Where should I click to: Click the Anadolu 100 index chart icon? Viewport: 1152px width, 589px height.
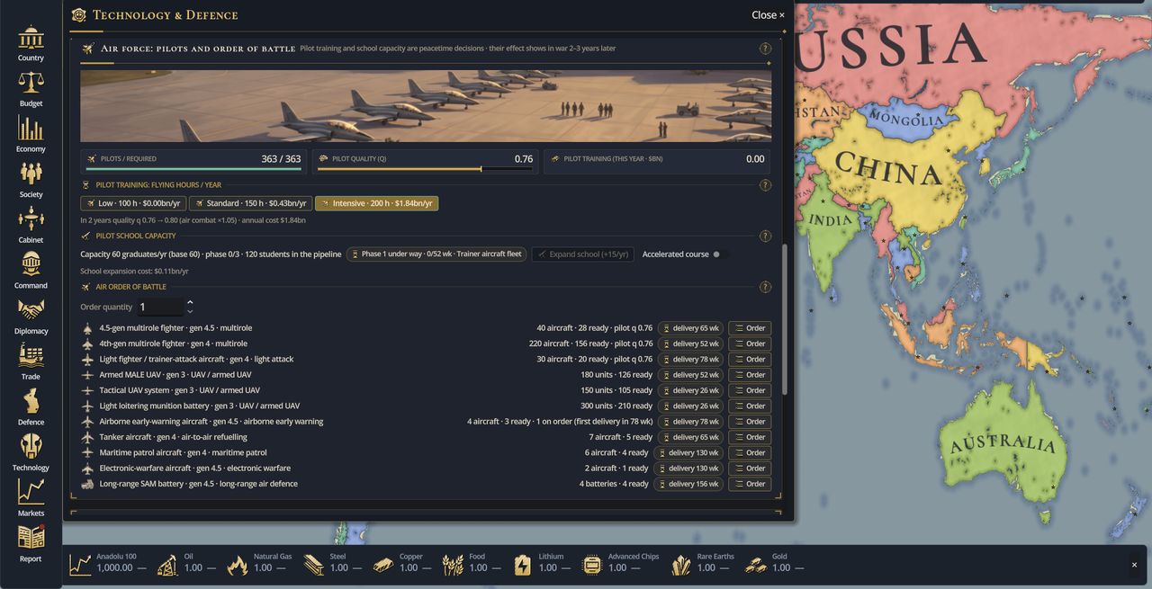click(80, 565)
